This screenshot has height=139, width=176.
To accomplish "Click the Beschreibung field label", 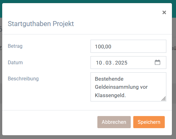I will click(23, 78).
